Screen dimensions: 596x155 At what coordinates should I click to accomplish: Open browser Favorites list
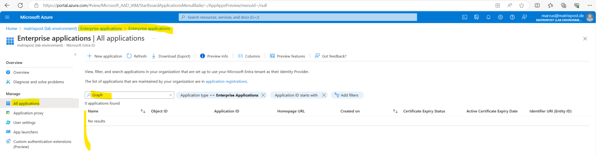coord(550,5)
